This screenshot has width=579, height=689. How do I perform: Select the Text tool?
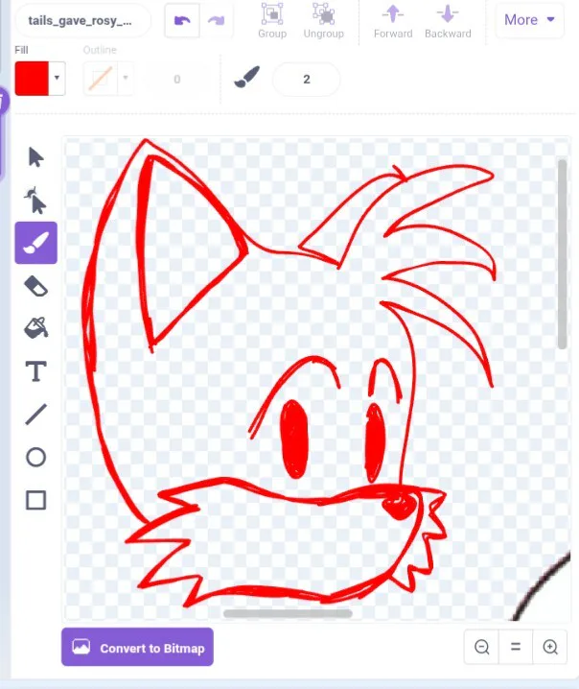tap(36, 371)
